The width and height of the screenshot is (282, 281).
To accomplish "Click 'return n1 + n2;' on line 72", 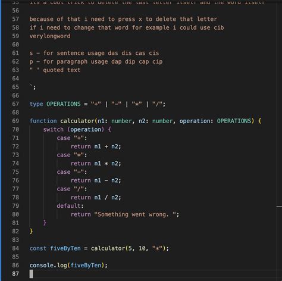I will click(96, 146).
